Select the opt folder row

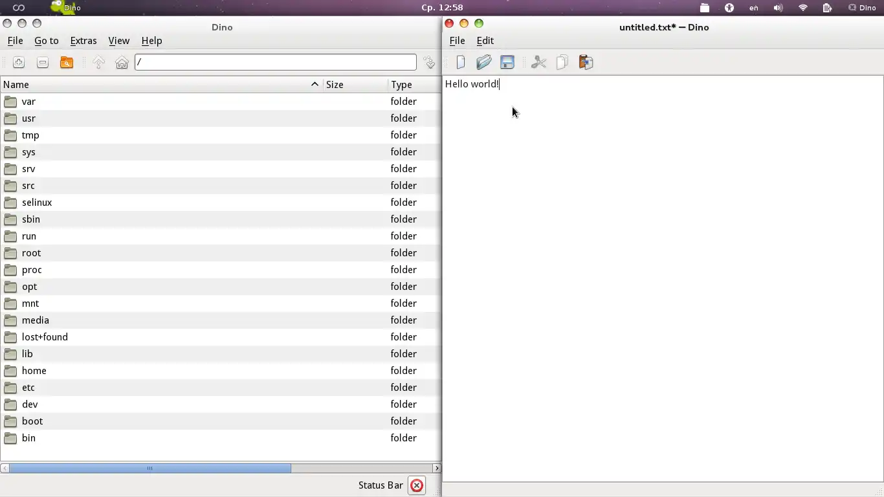[221, 287]
